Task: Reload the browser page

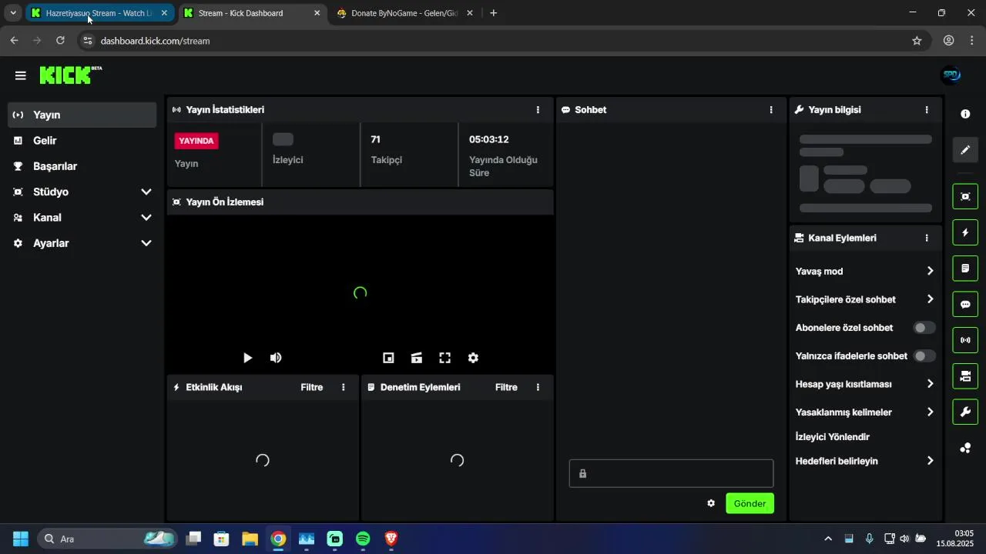Action: [x=60, y=41]
